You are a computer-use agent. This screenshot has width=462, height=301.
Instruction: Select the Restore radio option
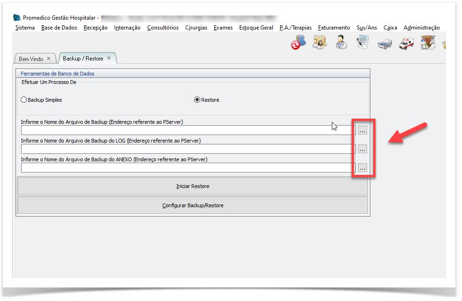pos(197,100)
